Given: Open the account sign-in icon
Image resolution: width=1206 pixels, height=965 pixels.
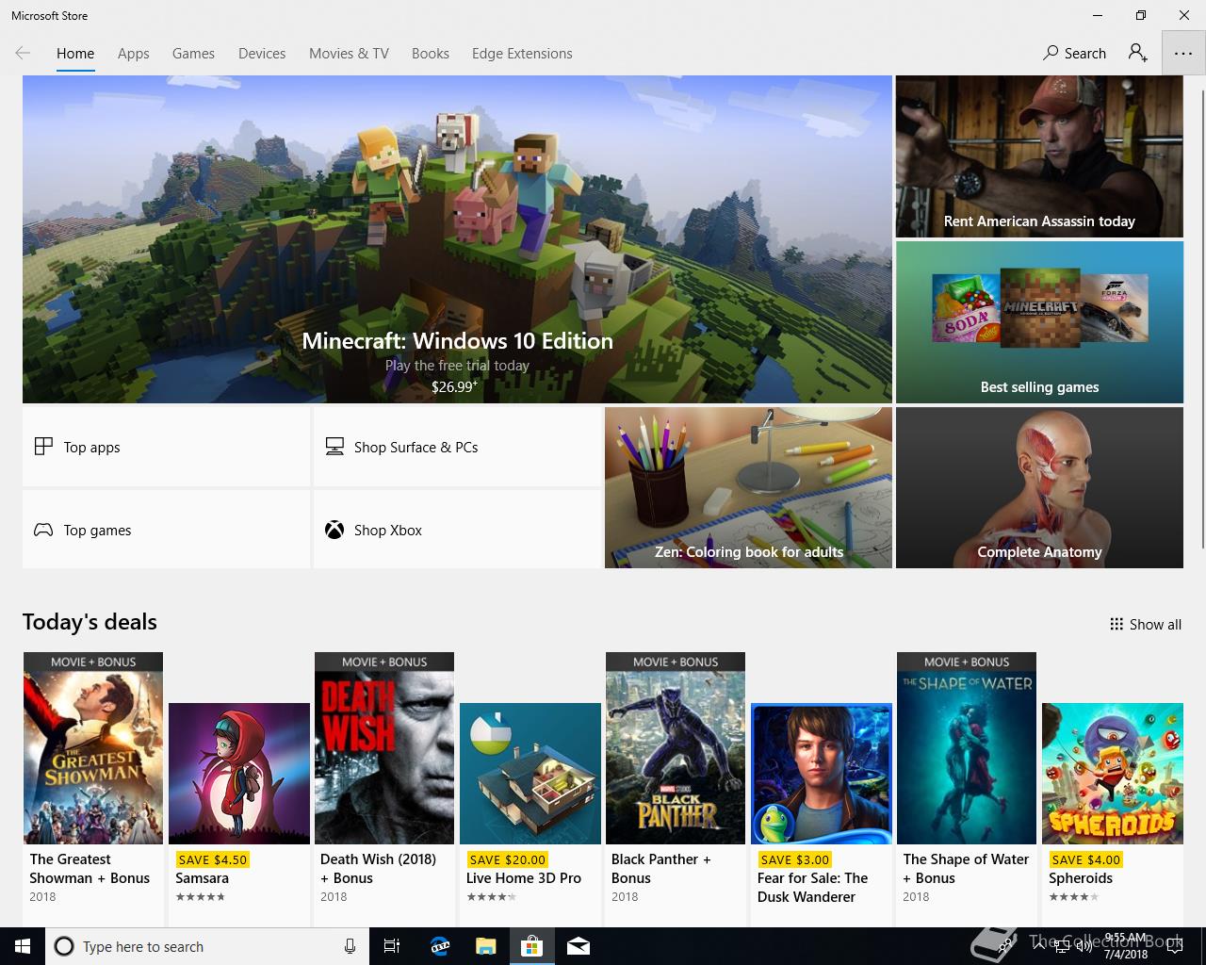Looking at the screenshot, I should pos(1138,54).
